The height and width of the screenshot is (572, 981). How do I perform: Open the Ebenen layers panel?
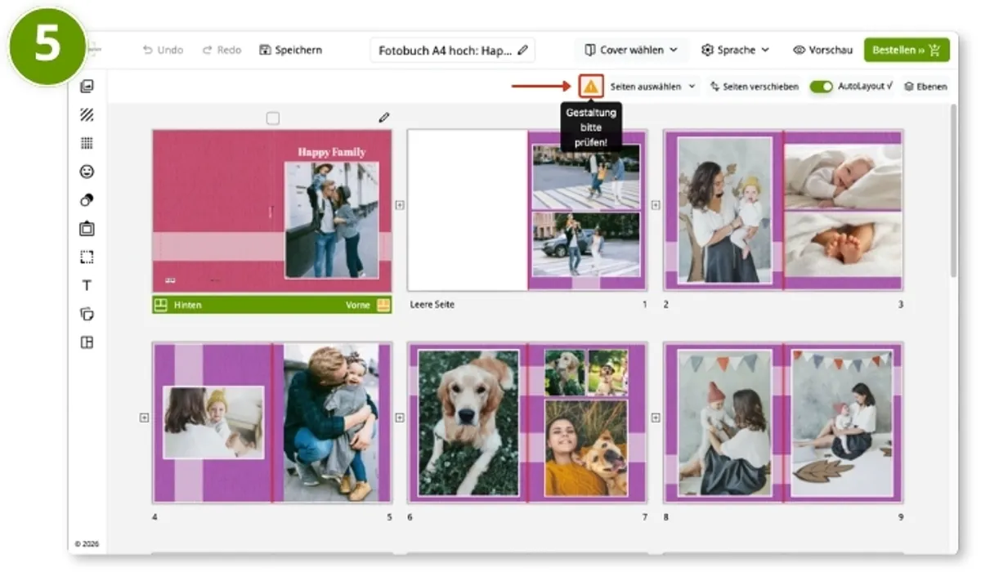coord(925,86)
